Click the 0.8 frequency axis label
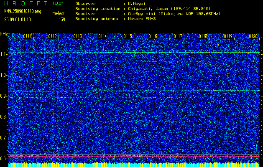263x167 pixels. 3,117
